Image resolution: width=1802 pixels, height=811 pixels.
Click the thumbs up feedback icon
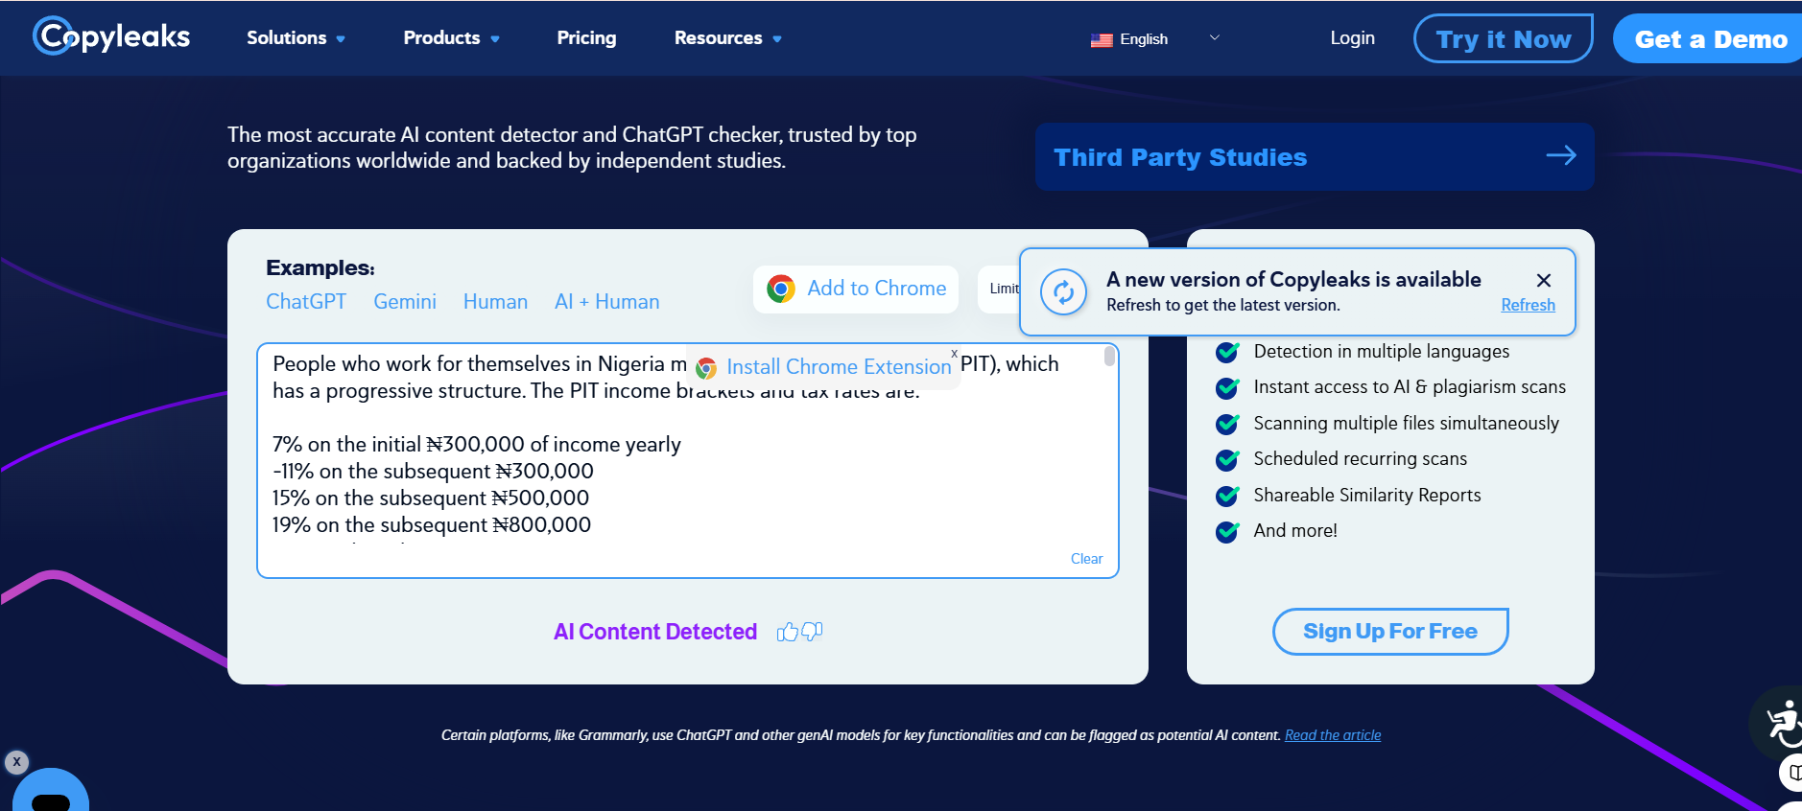point(788,632)
